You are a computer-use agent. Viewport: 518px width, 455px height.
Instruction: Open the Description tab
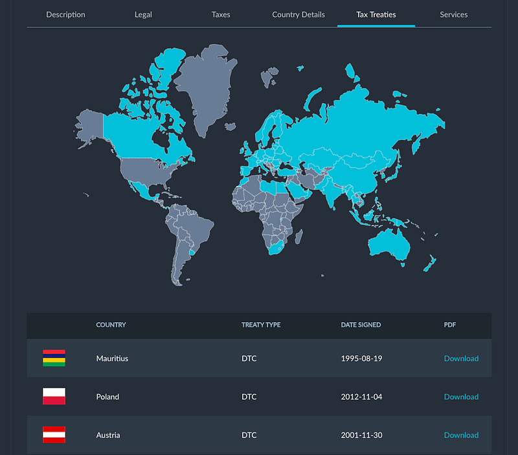point(65,14)
